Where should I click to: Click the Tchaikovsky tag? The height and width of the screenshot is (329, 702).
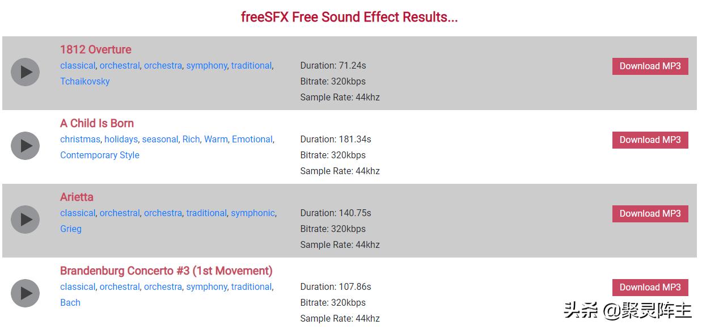tap(85, 81)
